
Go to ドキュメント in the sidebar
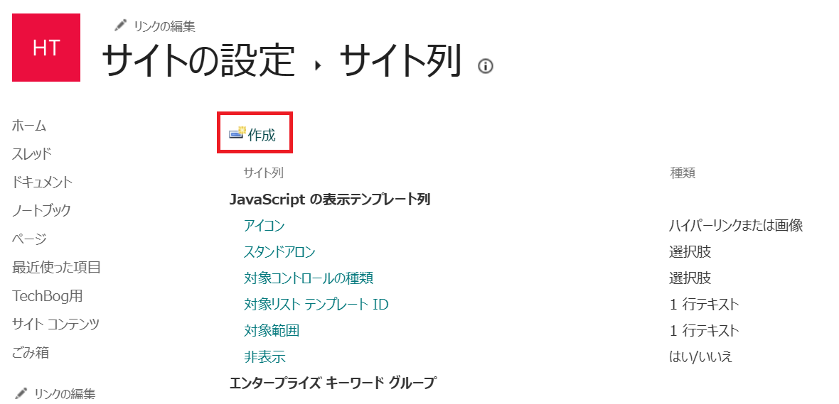click(x=42, y=182)
